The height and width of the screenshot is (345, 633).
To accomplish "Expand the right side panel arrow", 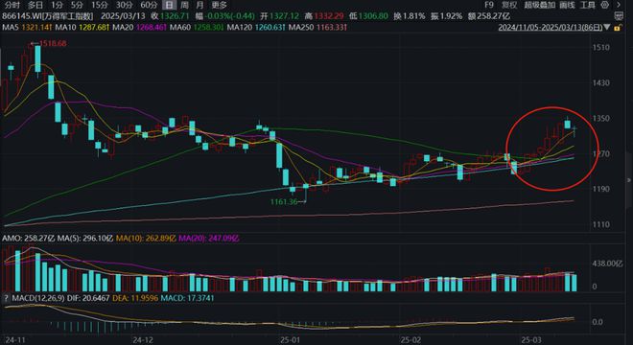I will 629,180.
